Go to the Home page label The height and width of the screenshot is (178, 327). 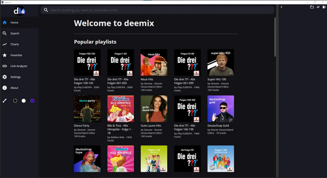point(14,23)
